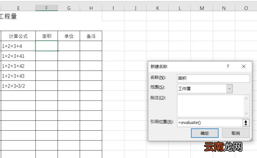
Task: Click the collapse dialog arrow icon beside 引用位置
Action: [246, 123]
